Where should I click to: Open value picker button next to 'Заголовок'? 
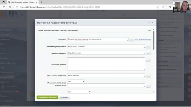(x=131, y=40)
